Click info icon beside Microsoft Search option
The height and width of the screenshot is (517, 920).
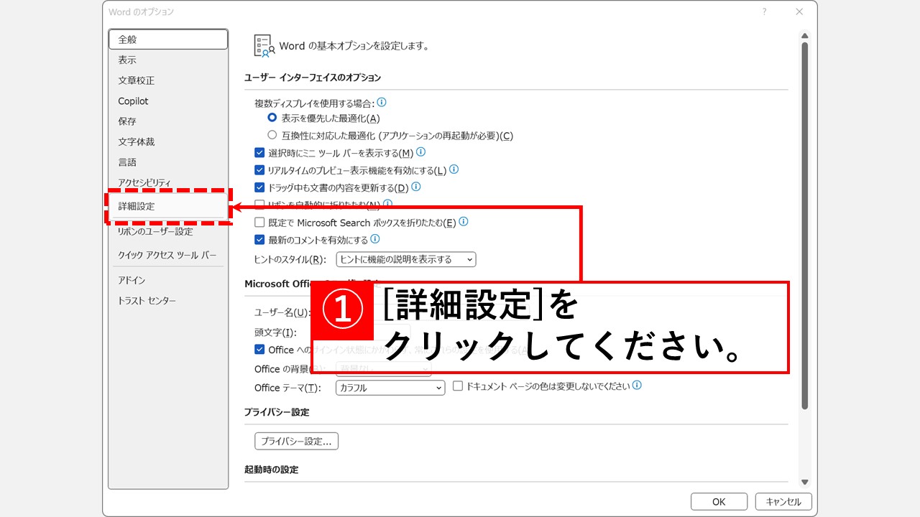(x=464, y=222)
